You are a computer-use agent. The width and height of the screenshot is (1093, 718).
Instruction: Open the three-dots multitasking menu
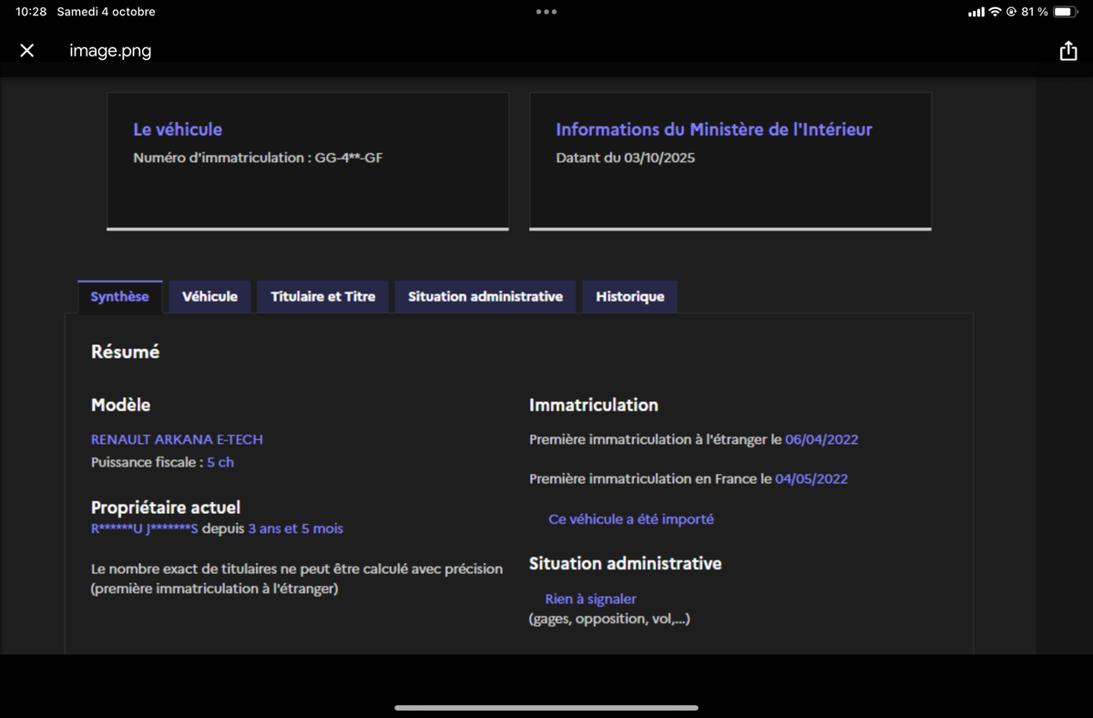(x=546, y=12)
